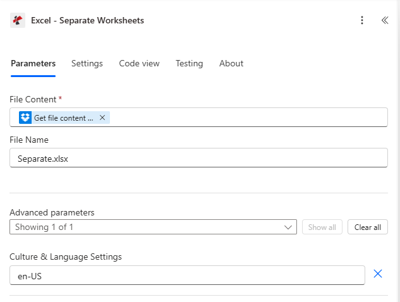Screen dimensions: 400x302
Task: Open the About tab
Action: [x=231, y=64]
